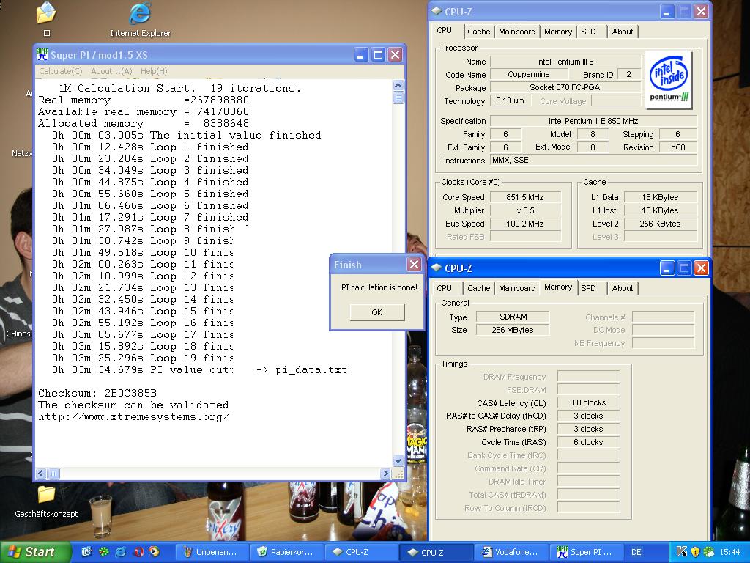
Task: Click the Bus Speed value '100.2 MHz'
Action: [x=525, y=224]
